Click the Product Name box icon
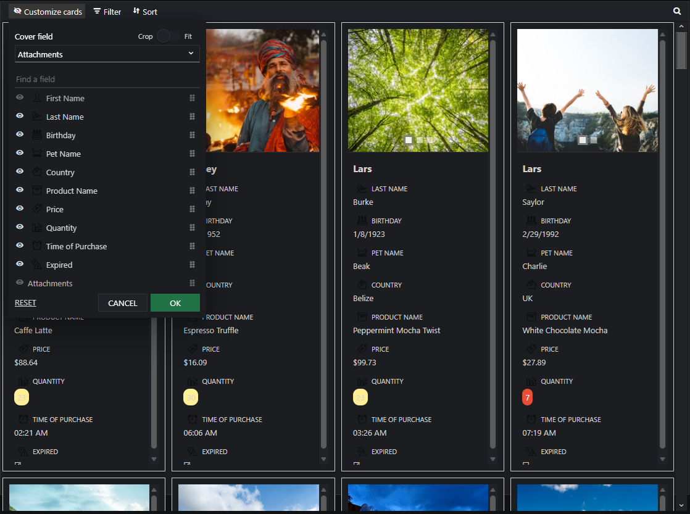690x514 pixels. point(37,191)
